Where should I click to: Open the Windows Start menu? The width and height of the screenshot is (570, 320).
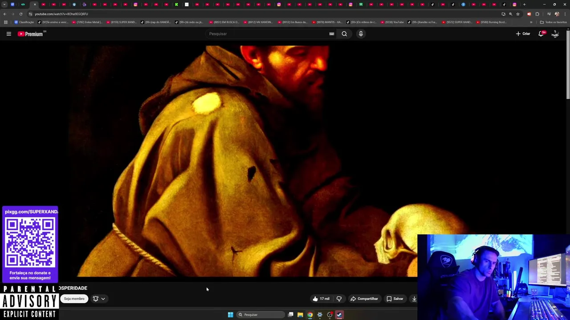[x=230, y=315]
